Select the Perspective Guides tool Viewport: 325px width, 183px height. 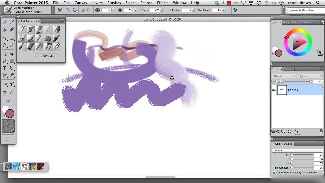[x=12, y=84]
